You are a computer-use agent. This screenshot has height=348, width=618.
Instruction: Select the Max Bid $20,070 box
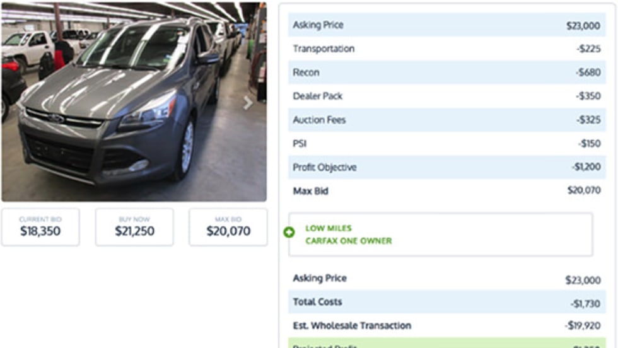[228, 227]
